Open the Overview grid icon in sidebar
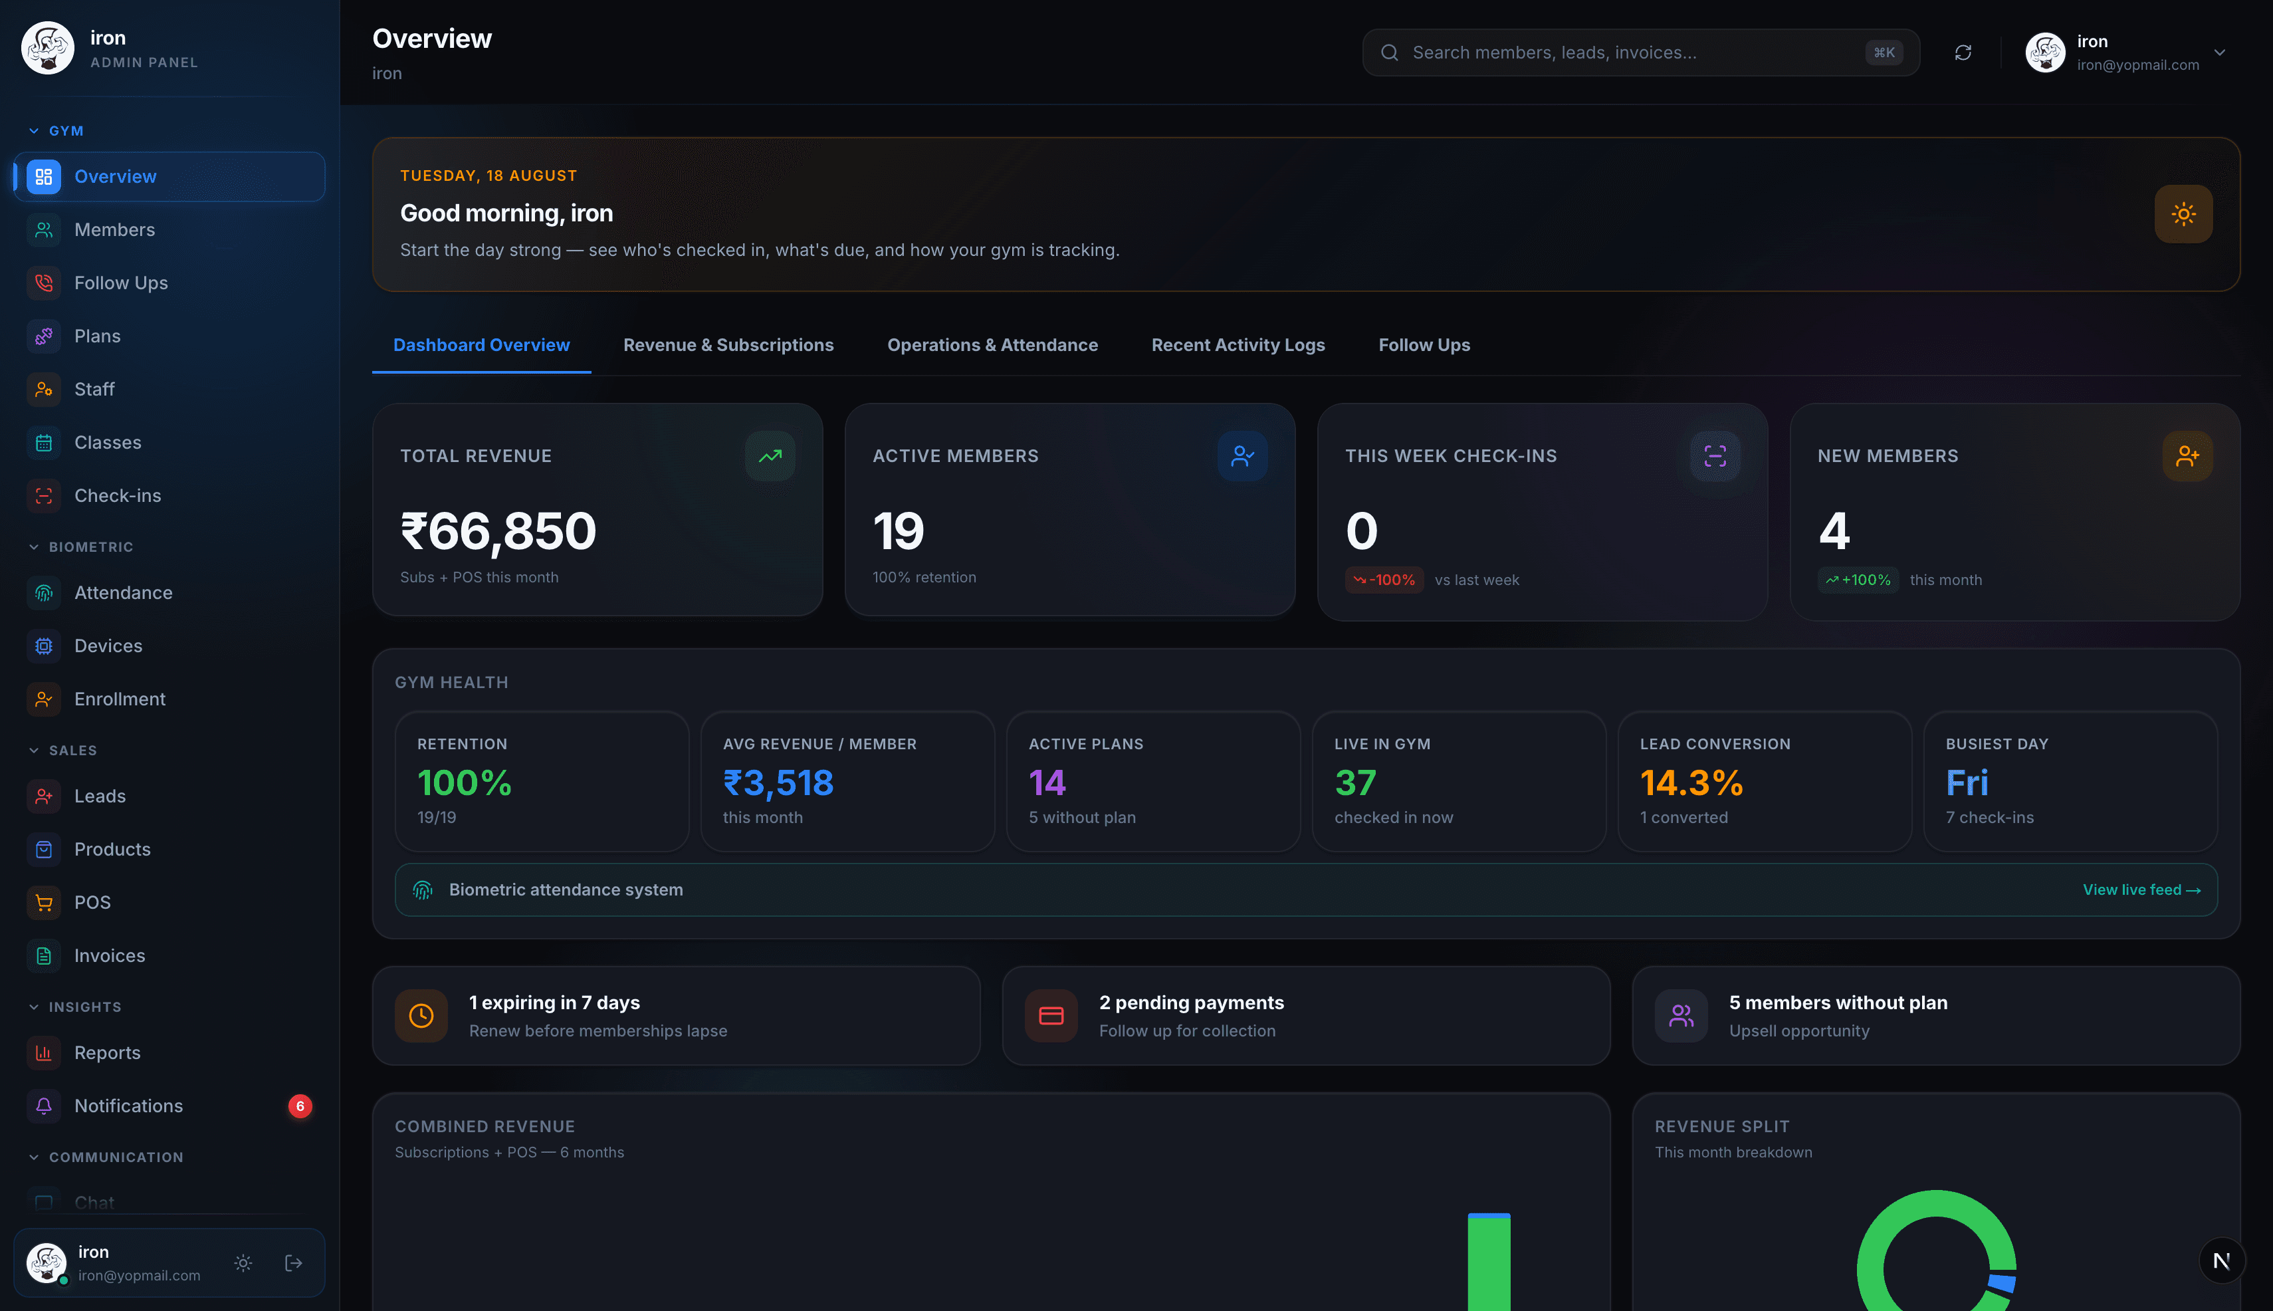This screenshot has width=2273, height=1311. 43,176
